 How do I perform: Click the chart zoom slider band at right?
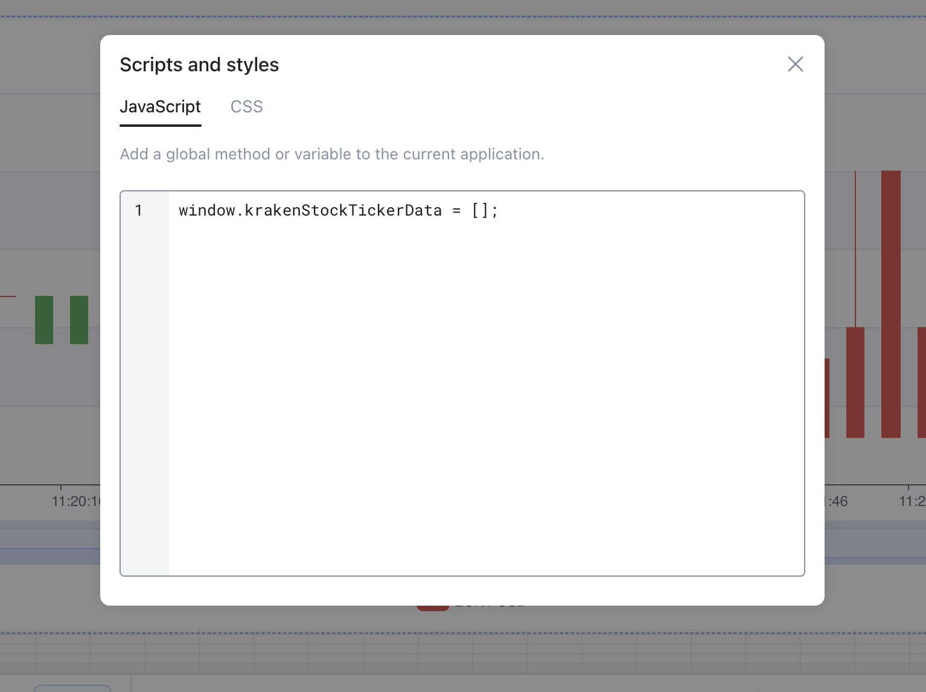click(875, 546)
